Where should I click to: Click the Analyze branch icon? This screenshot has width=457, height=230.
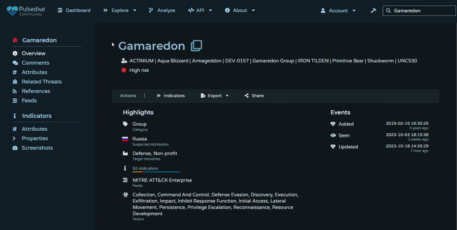pos(151,10)
